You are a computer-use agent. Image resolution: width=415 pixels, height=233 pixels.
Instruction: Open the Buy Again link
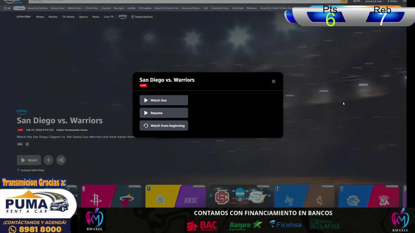click(x=119, y=8)
